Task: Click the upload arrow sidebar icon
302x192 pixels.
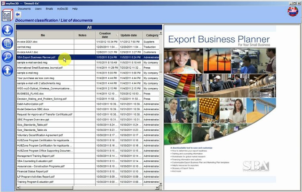Action: coord(7,70)
